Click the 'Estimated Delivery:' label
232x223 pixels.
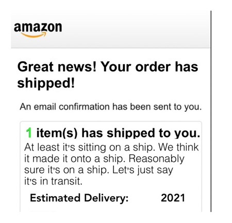(x=79, y=198)
